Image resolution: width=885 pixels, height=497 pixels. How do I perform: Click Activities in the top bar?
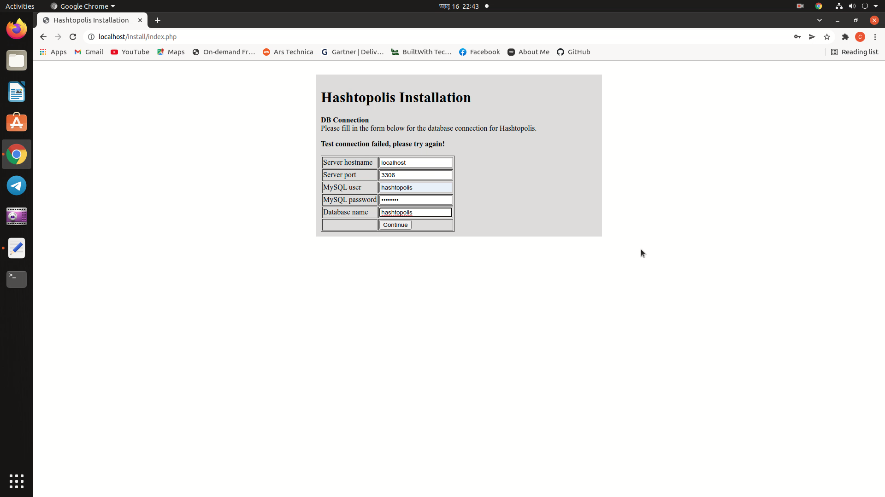(x=20, y=6)
